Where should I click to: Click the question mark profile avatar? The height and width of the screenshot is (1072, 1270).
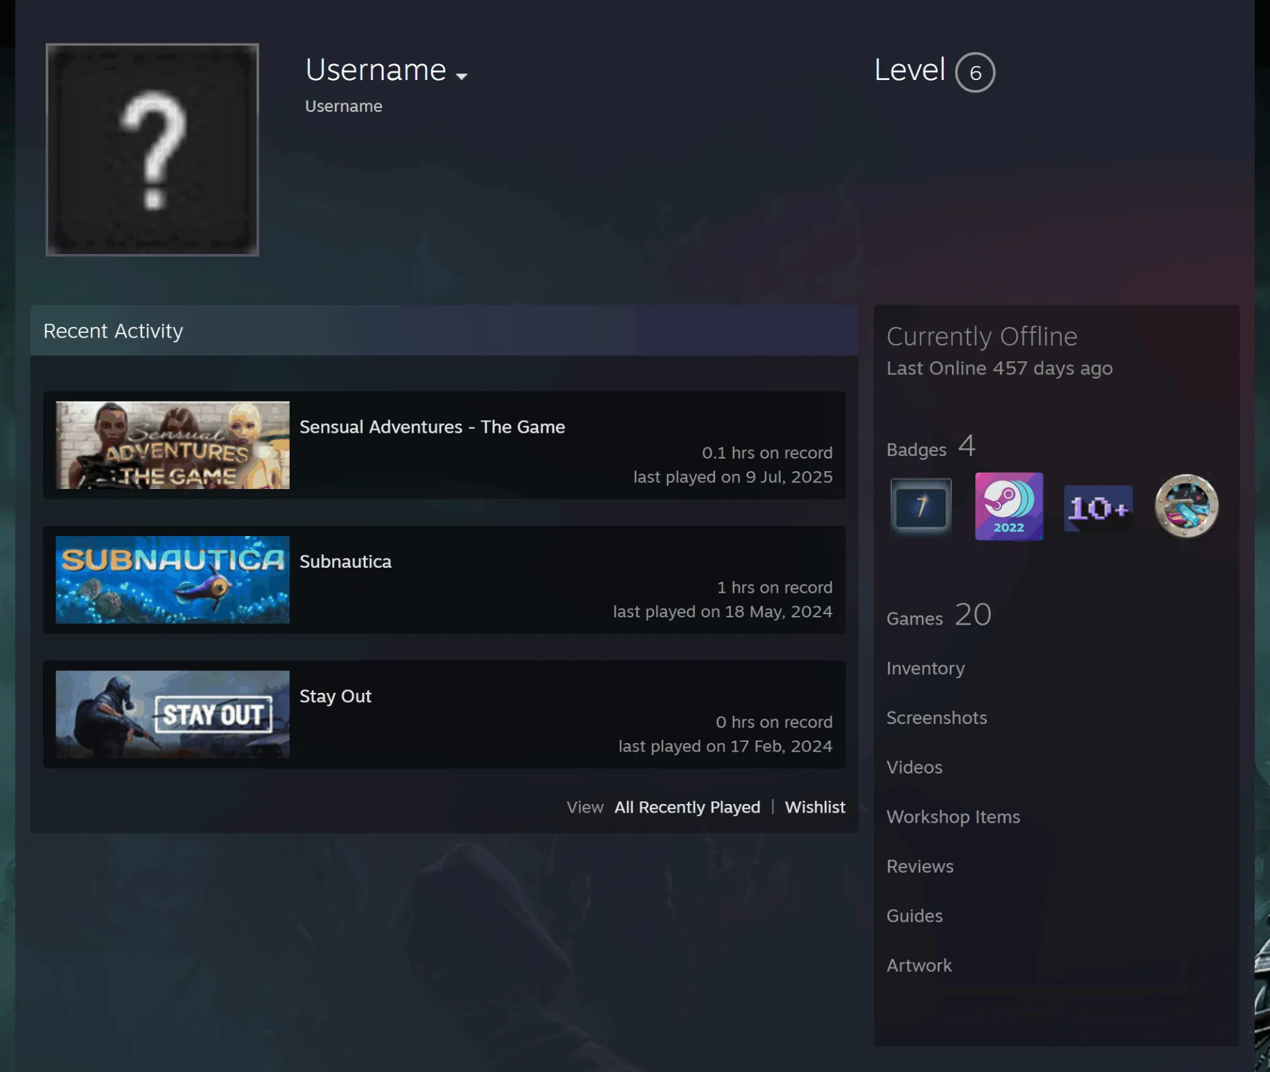pyautogui.click(x=152, y=150)
